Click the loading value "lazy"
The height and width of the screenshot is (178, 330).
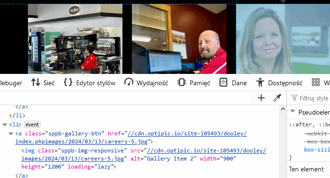(104, 167)
